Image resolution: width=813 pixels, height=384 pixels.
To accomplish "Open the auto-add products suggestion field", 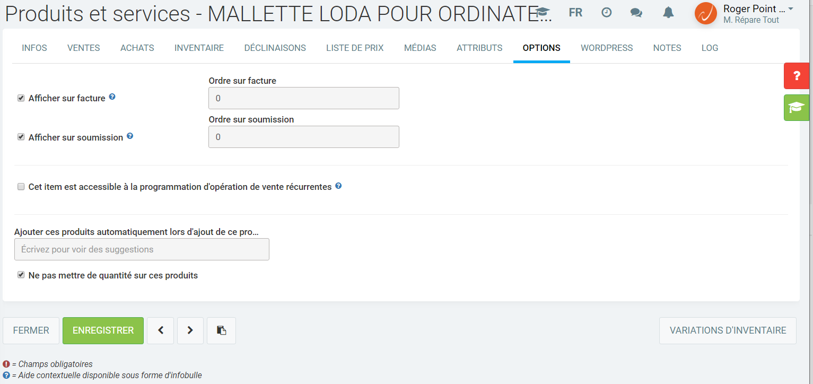I will click(142, 249).
